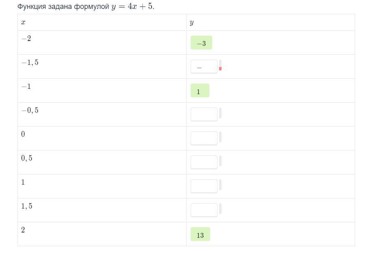Click red status indicator beside −1,5 row input
The width and height of the screenshot is (368, 256).
[220, 68]
